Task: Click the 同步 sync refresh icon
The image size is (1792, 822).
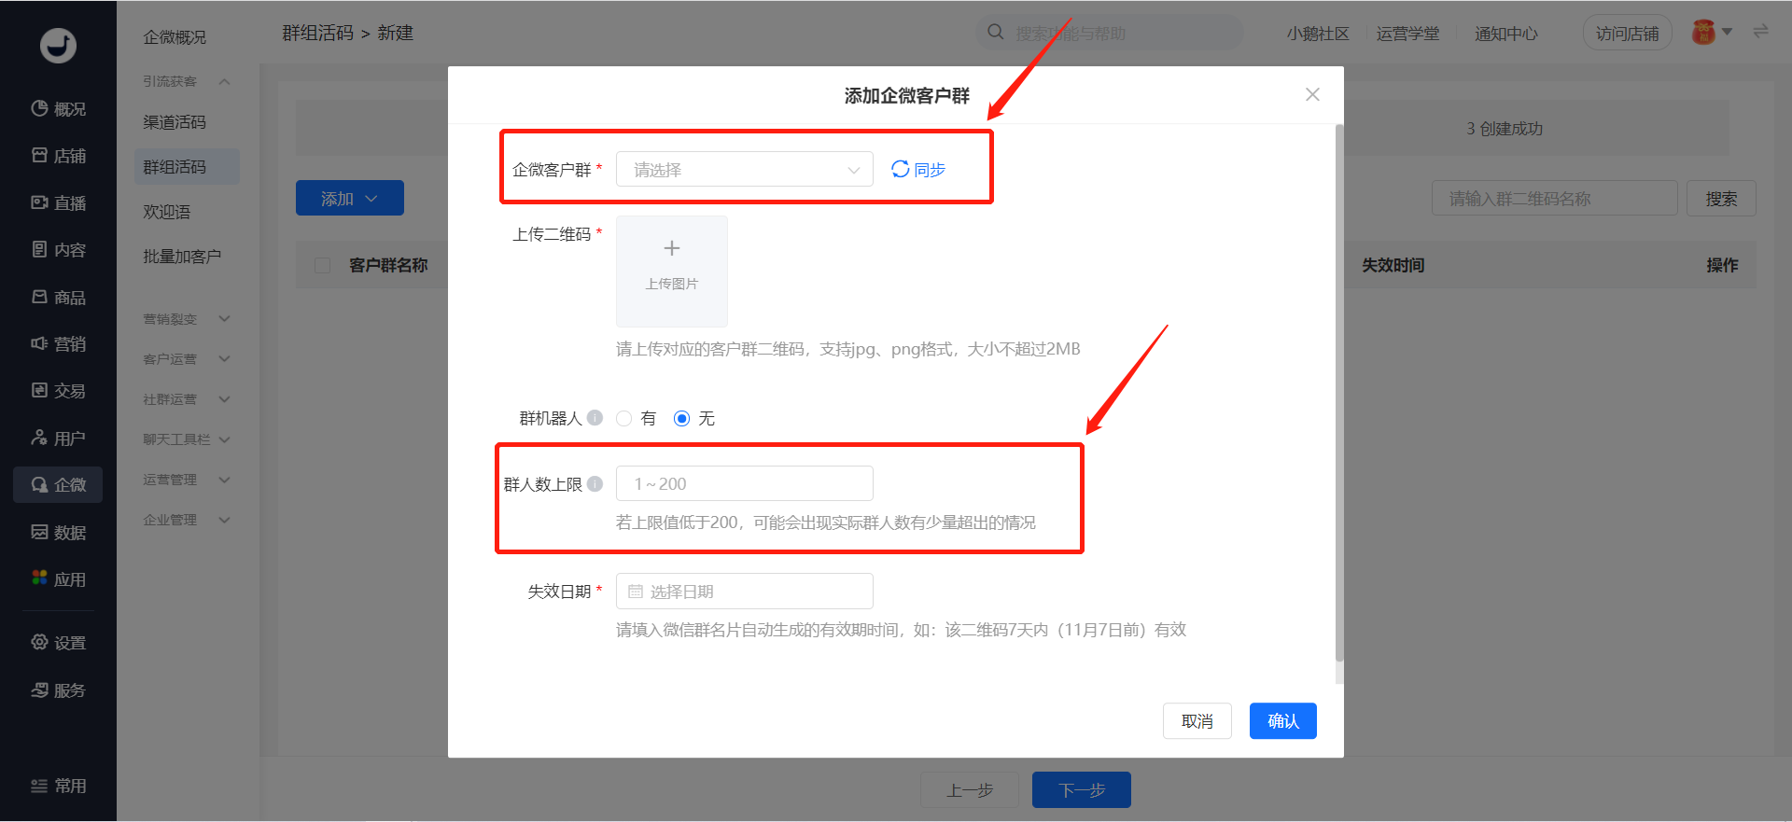Action: 900,169
